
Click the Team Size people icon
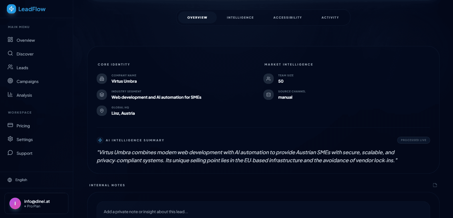click(x=269, y=79)
